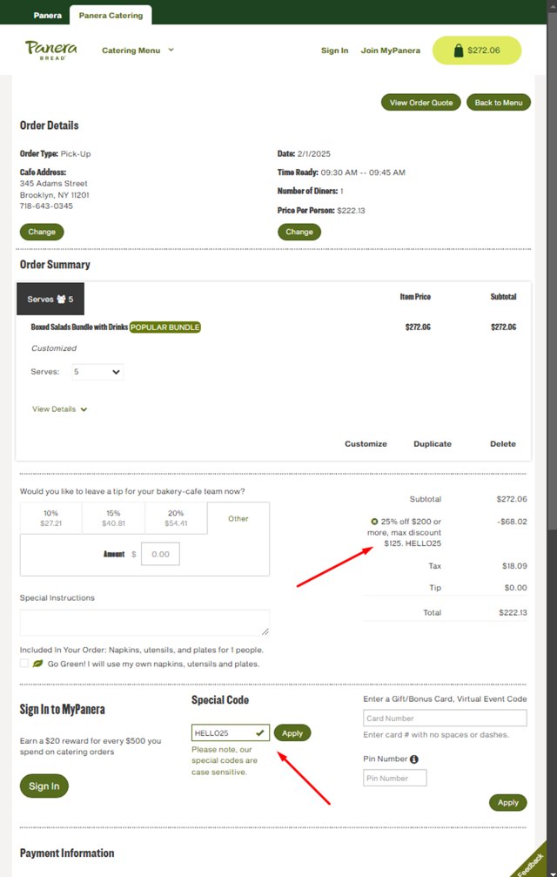Open the Feedback tab at the page corner
Image resolution: width=557 pixels, height=877 pixels.
(533, 860)
